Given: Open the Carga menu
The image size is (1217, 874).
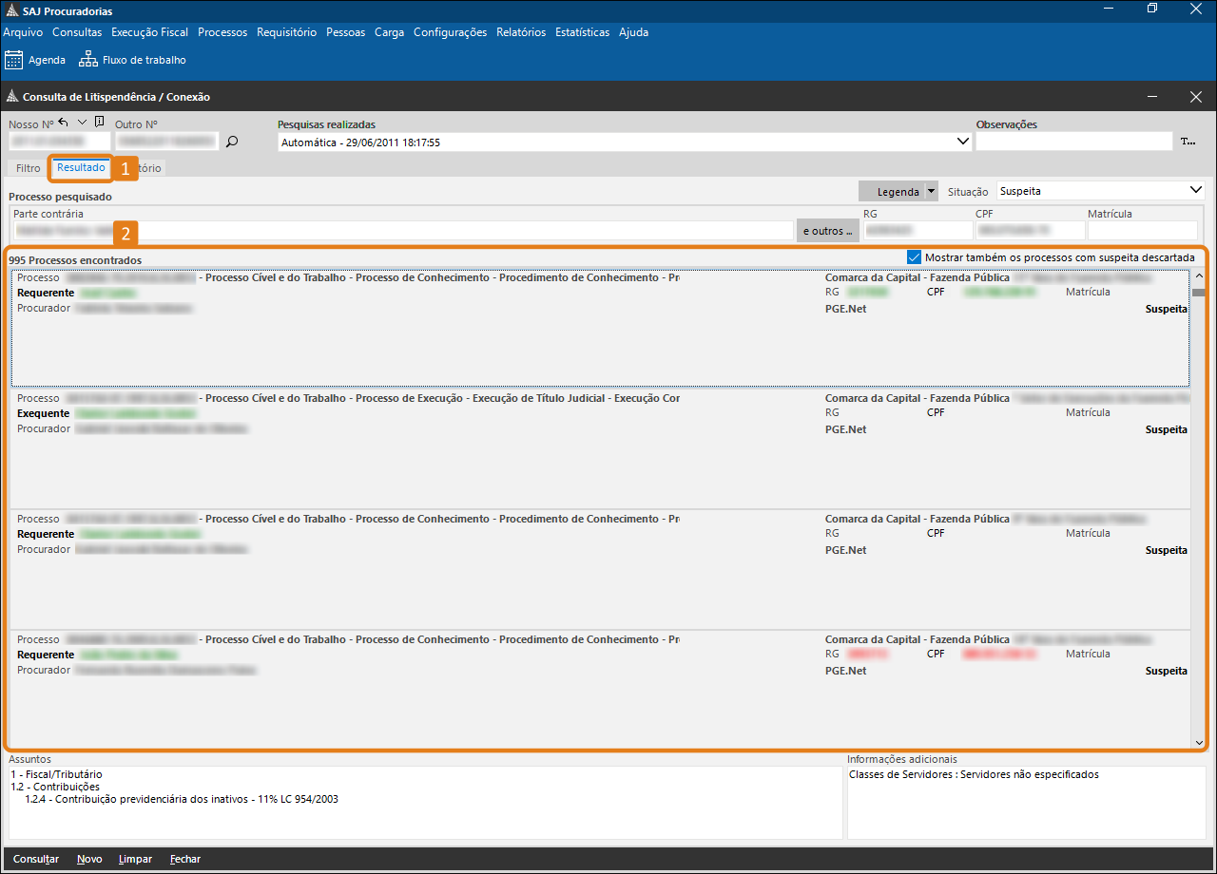Looking at the screenshot, I should (x=389, y=32).
